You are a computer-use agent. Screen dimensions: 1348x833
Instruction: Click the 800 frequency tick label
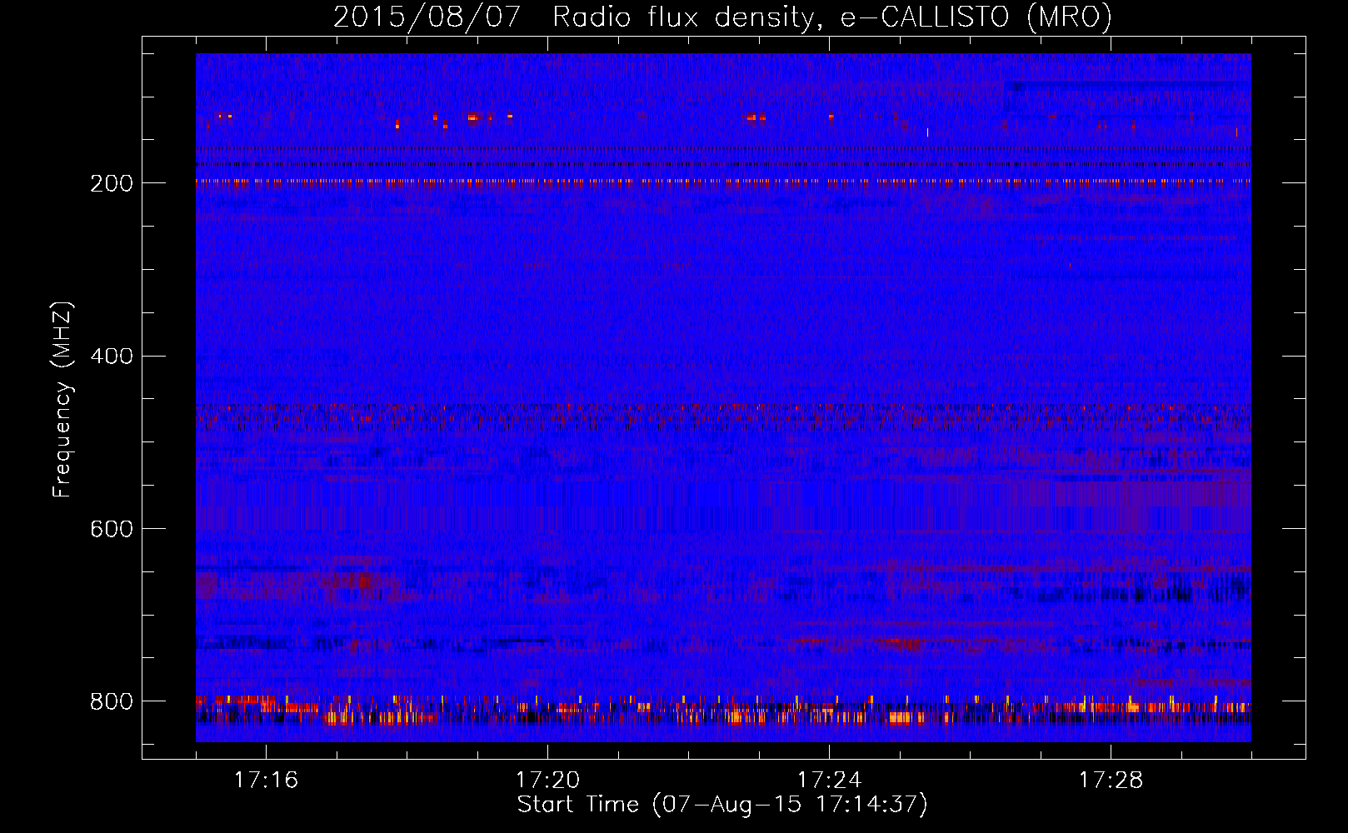(x=112, y=701)
